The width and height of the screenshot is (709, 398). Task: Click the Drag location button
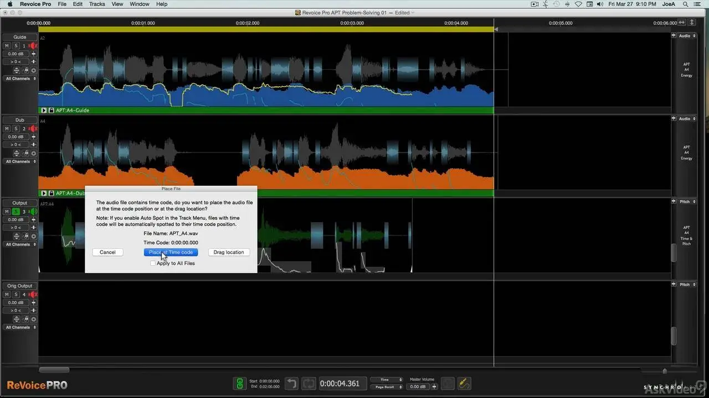pyautogui.click(x=228, y=252)
